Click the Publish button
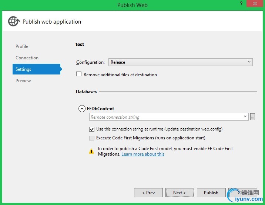This screenshot has width=265, height=205. (211, 193)
